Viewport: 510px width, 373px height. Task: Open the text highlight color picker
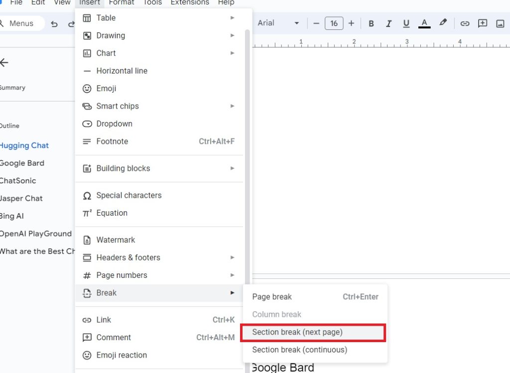(x=443, y=23)
